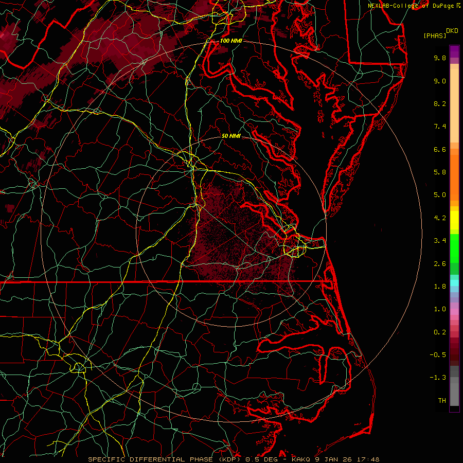Click the purple segment of the color bar

pos(454,51)
